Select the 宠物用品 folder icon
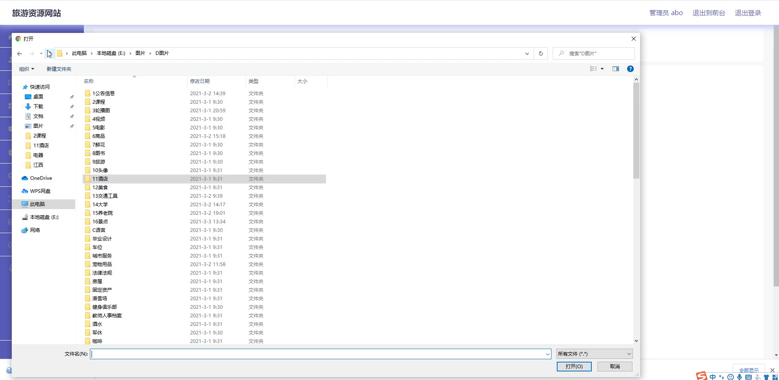779x380 pixels. [x=88, y=264]
